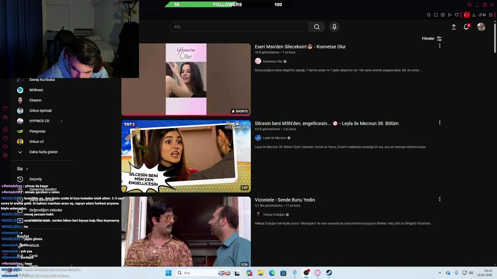Open the upload video icon

(x=454, y=27)
